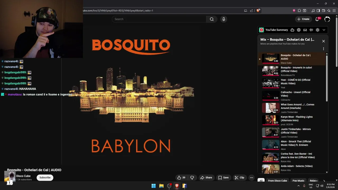Open the browser extensions puzzle icon
338x190 pixels.
(299, 11)
